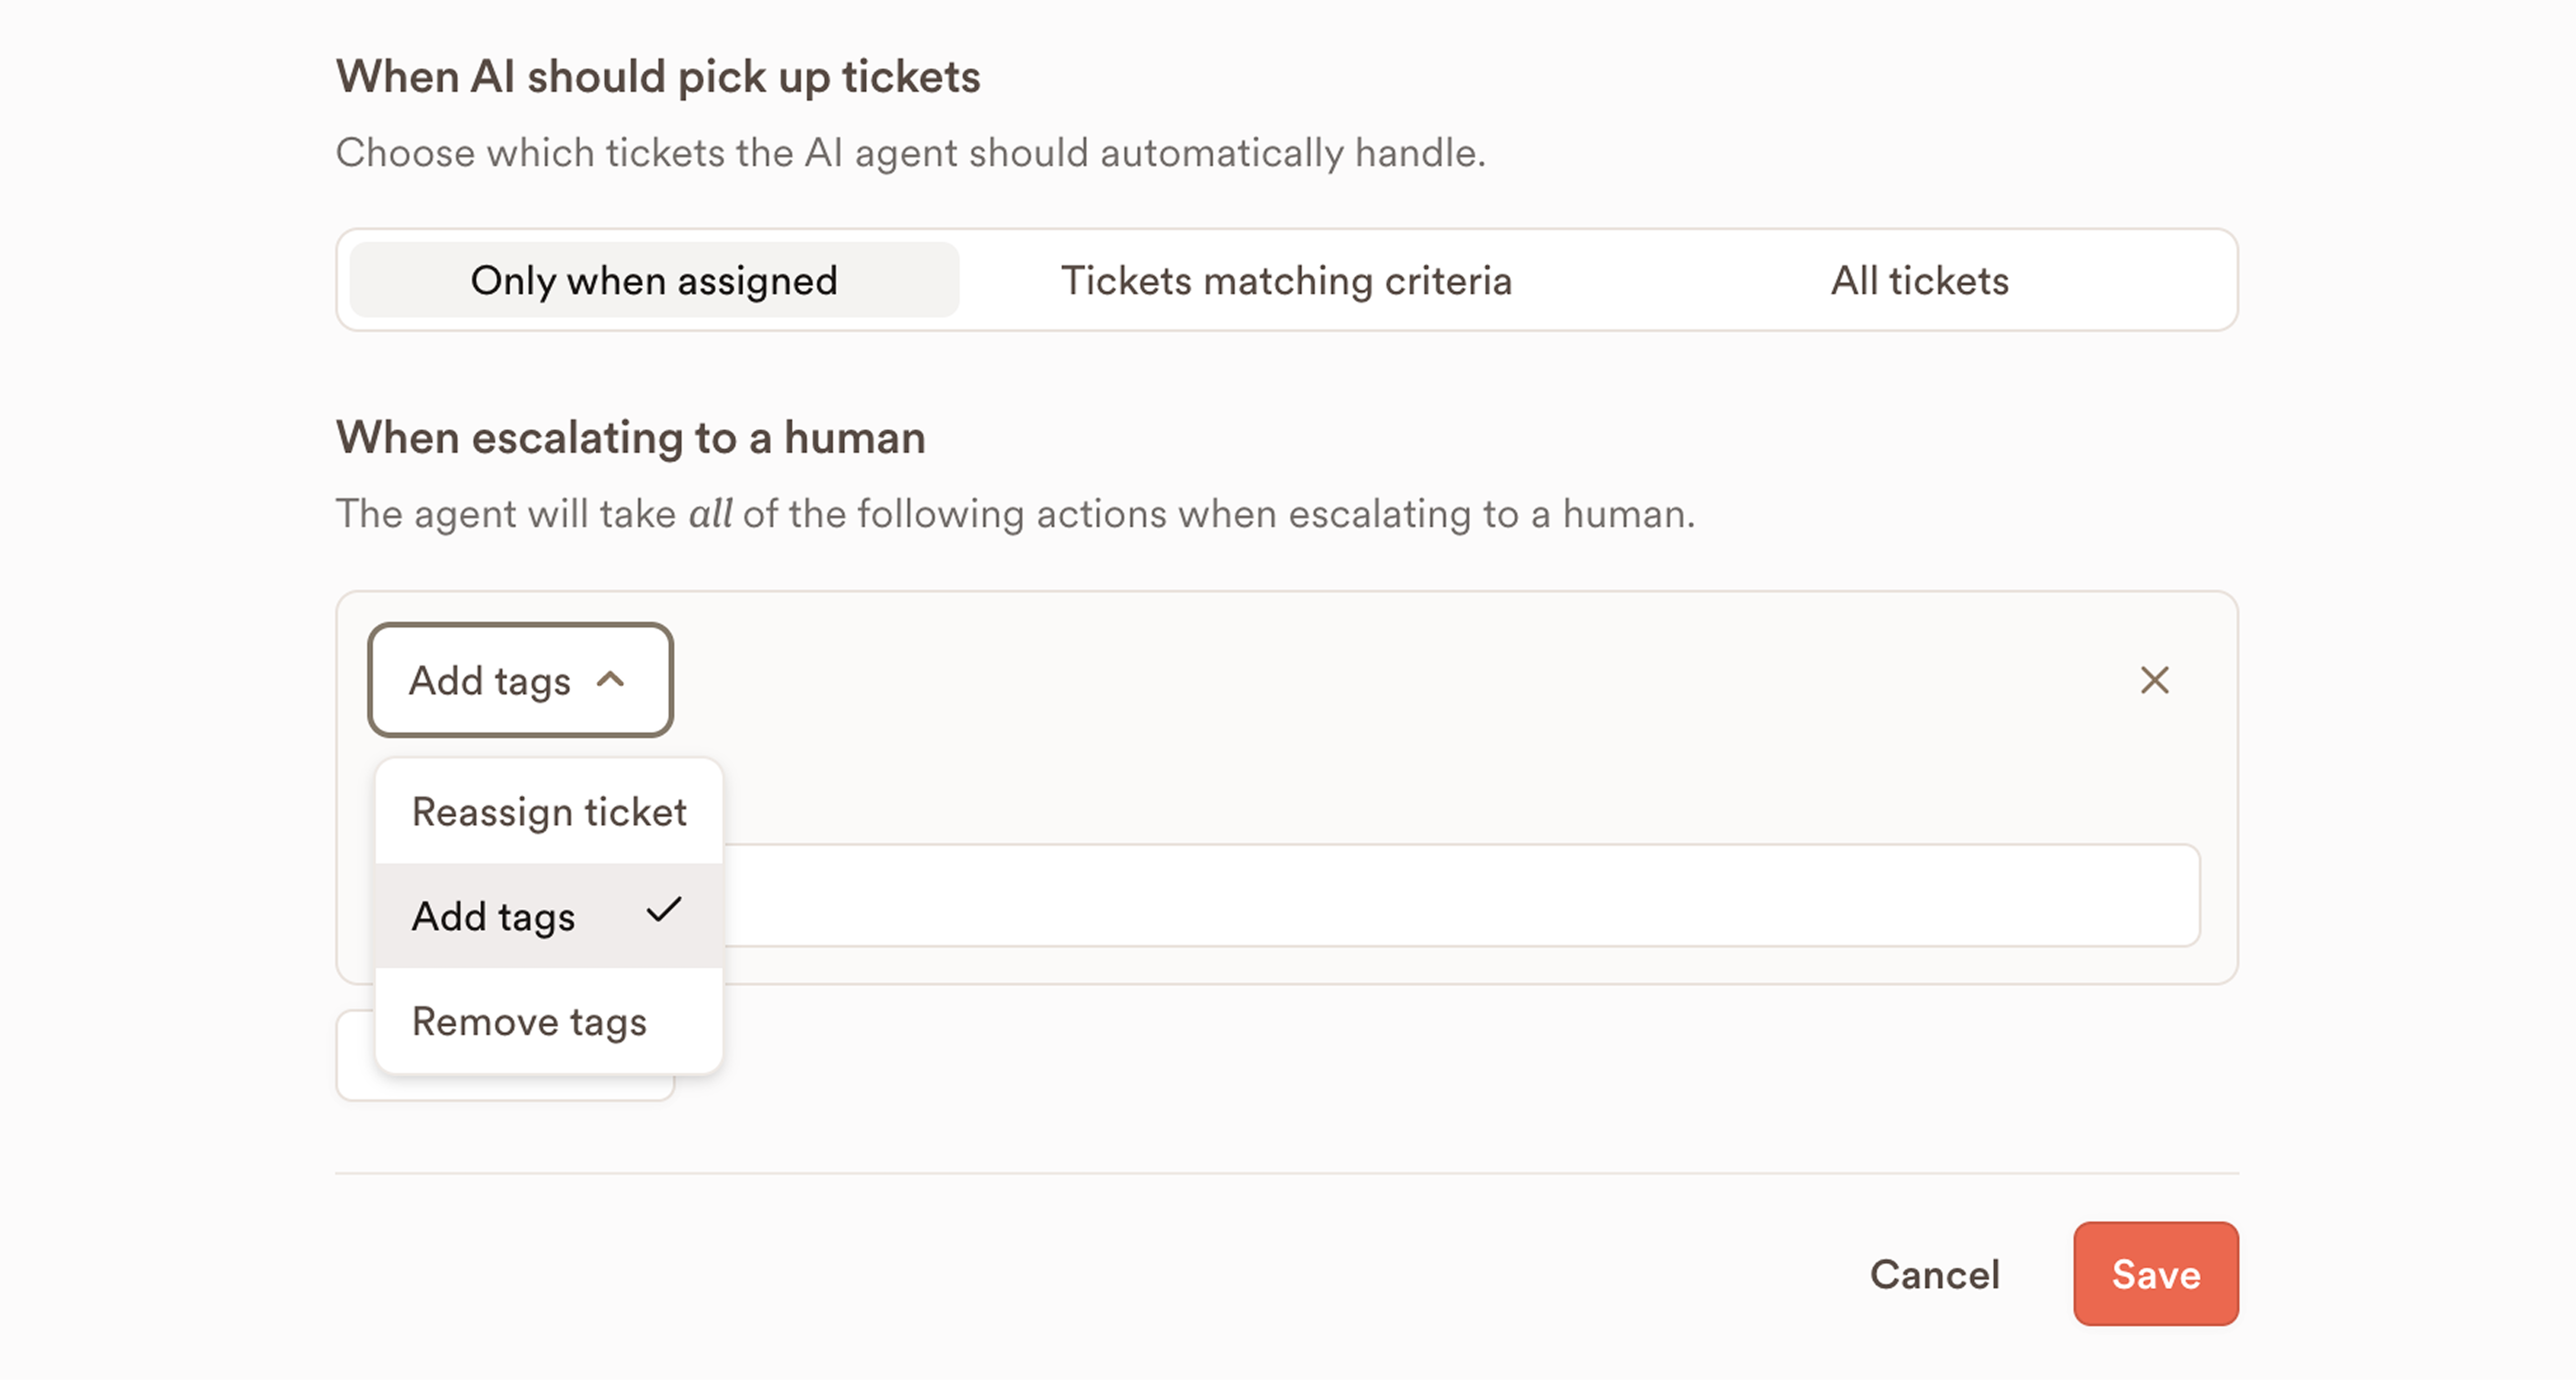2576x1380 pixels.
Task: Click the chevron arrow beside Add tags
Action: 610,680
